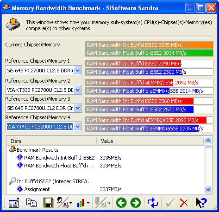Click the Reference Chipset/Memory 4 label
219x212 pixels.
38,117
